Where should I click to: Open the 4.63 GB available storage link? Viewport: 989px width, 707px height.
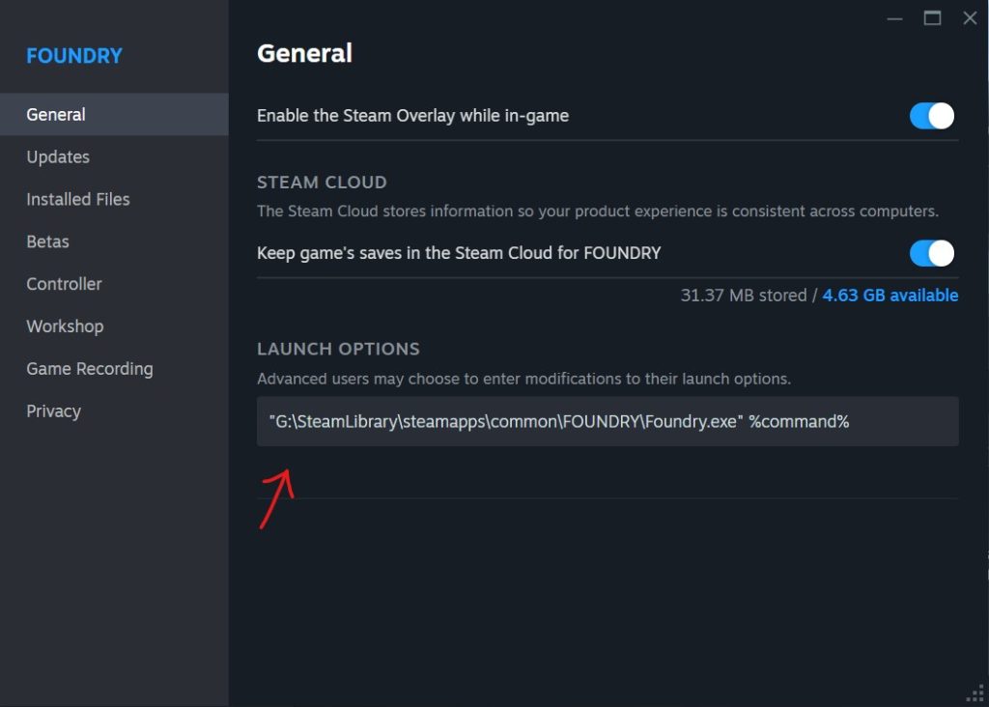[x=890, y=295]
